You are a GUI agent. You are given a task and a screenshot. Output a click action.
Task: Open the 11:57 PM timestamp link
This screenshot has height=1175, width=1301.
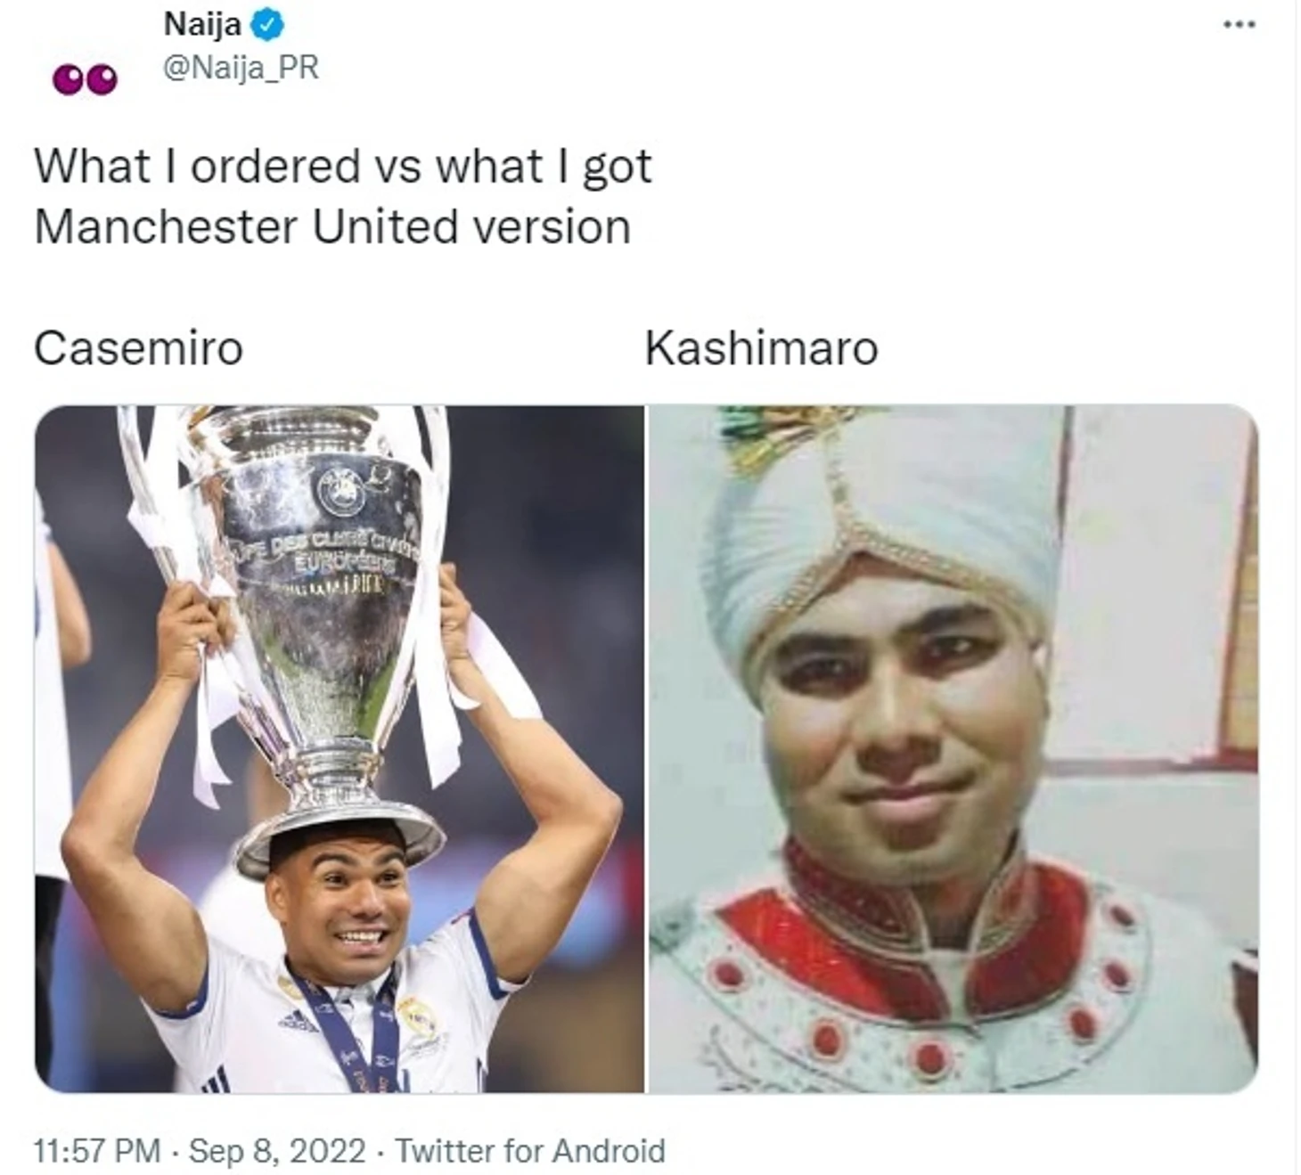tap(97, 1150)
